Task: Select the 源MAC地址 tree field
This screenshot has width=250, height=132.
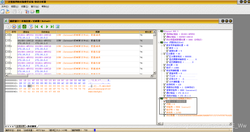Action: (x=180, y=37)
